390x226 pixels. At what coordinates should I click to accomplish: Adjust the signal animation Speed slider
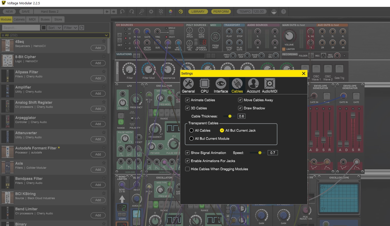pos(260,153)
